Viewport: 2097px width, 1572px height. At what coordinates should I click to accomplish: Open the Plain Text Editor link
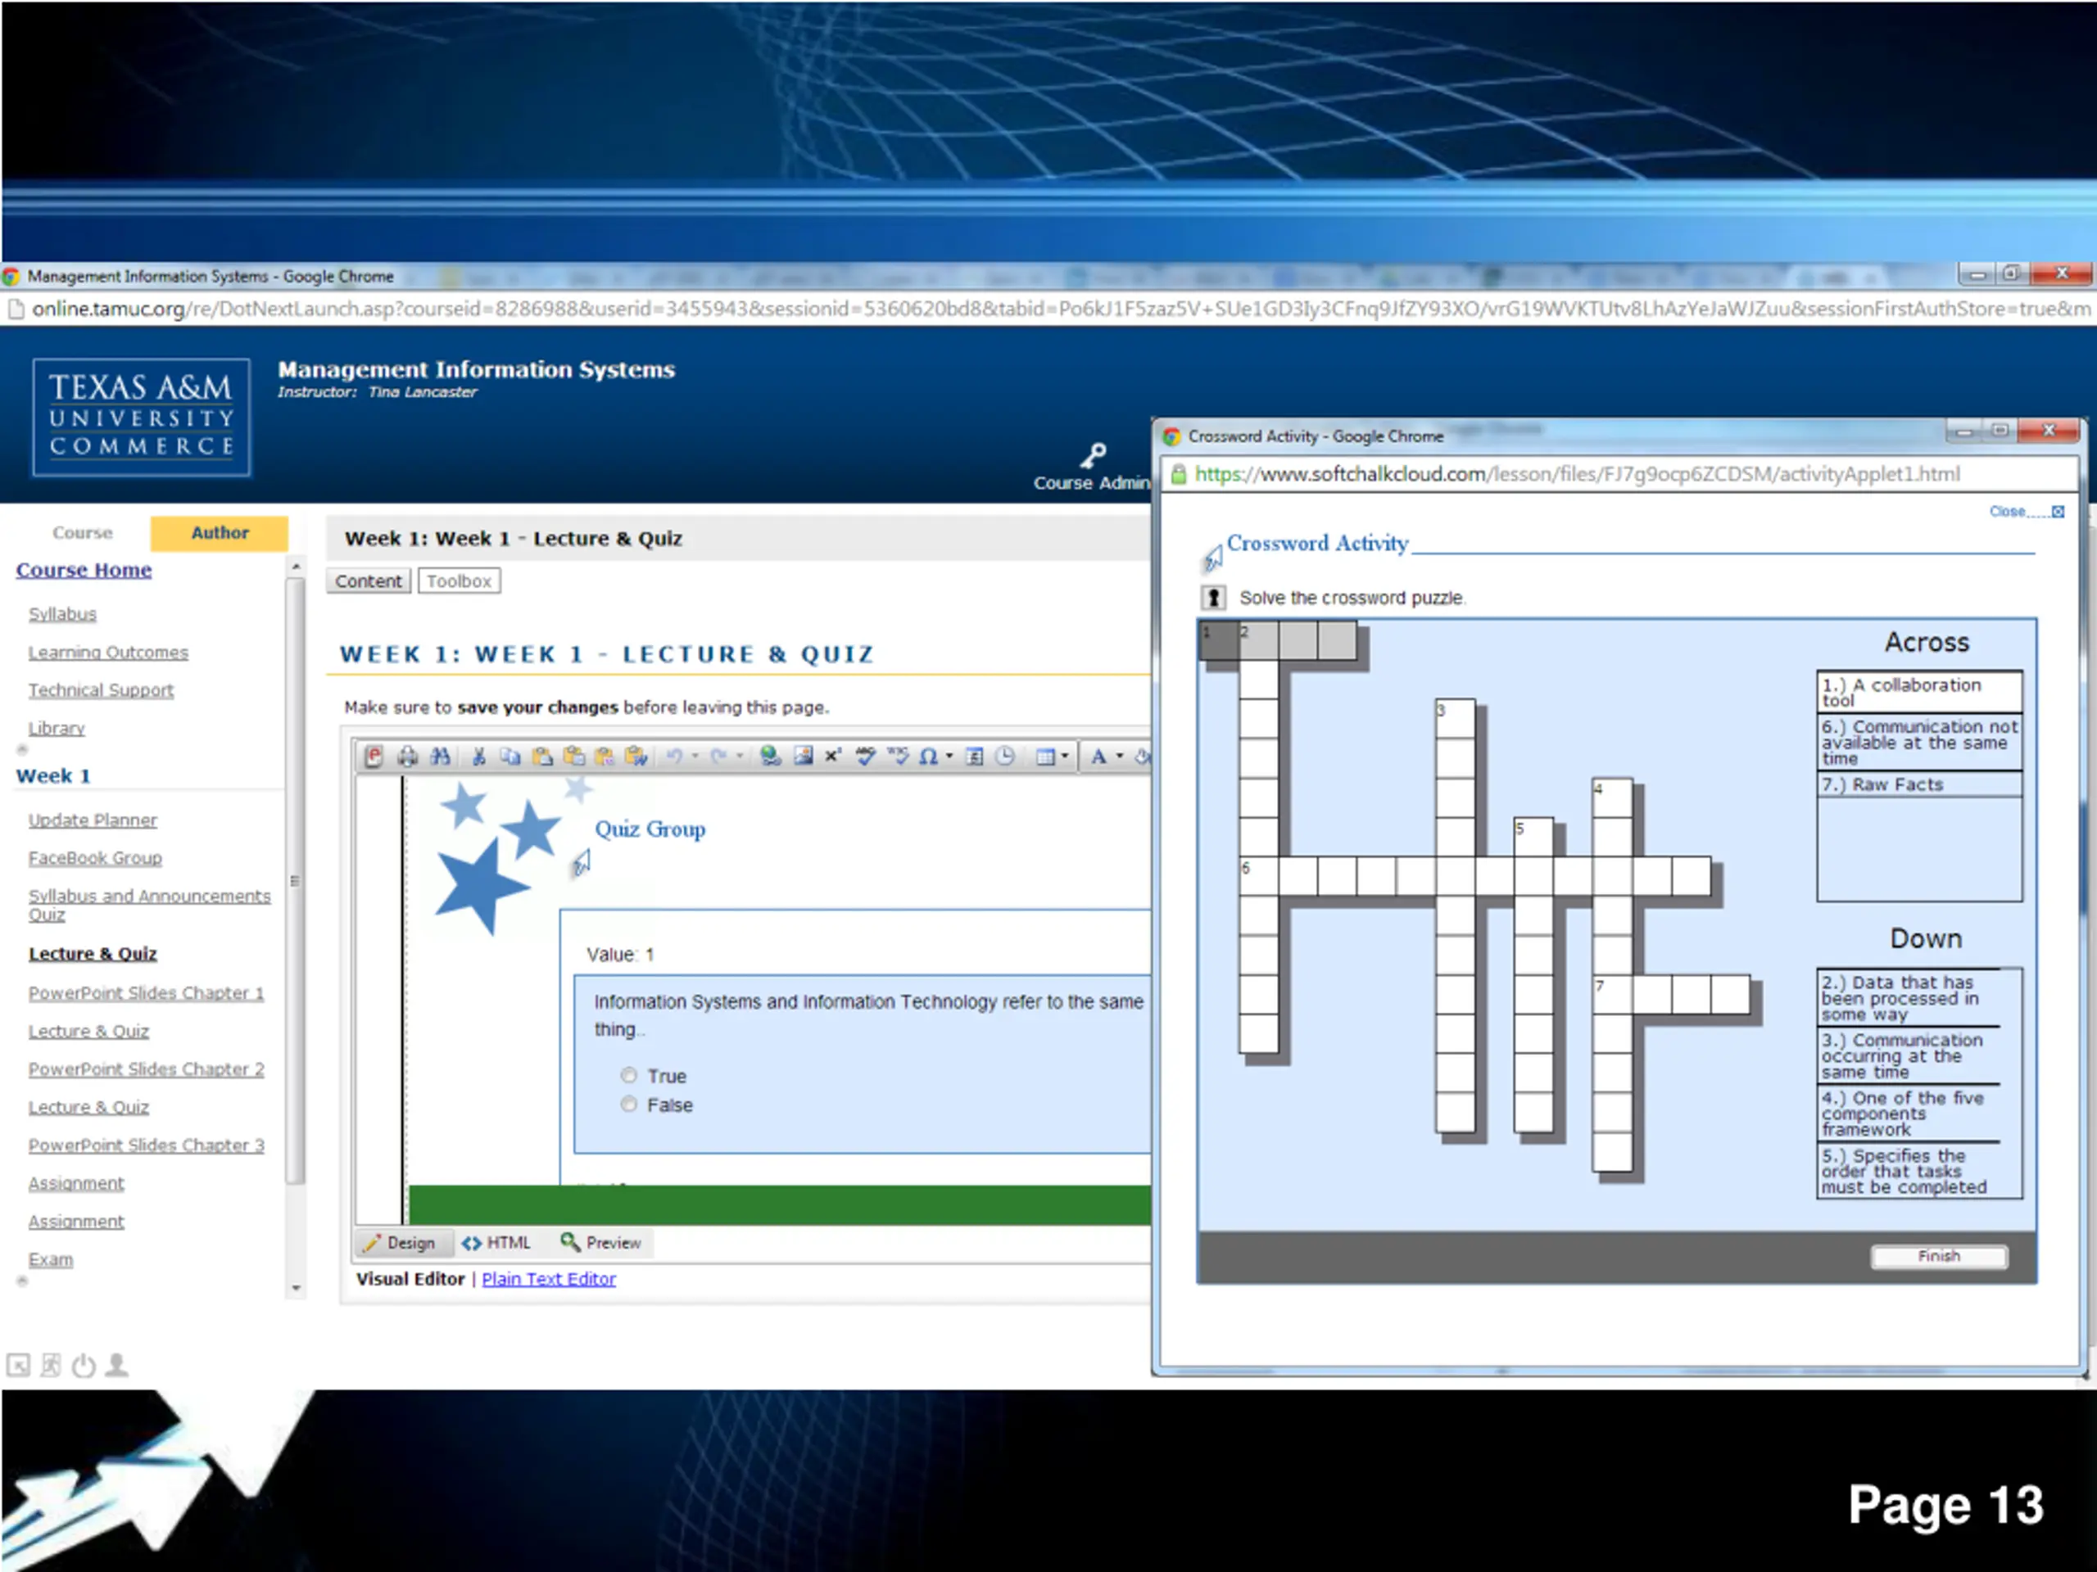coord(549,1278)
